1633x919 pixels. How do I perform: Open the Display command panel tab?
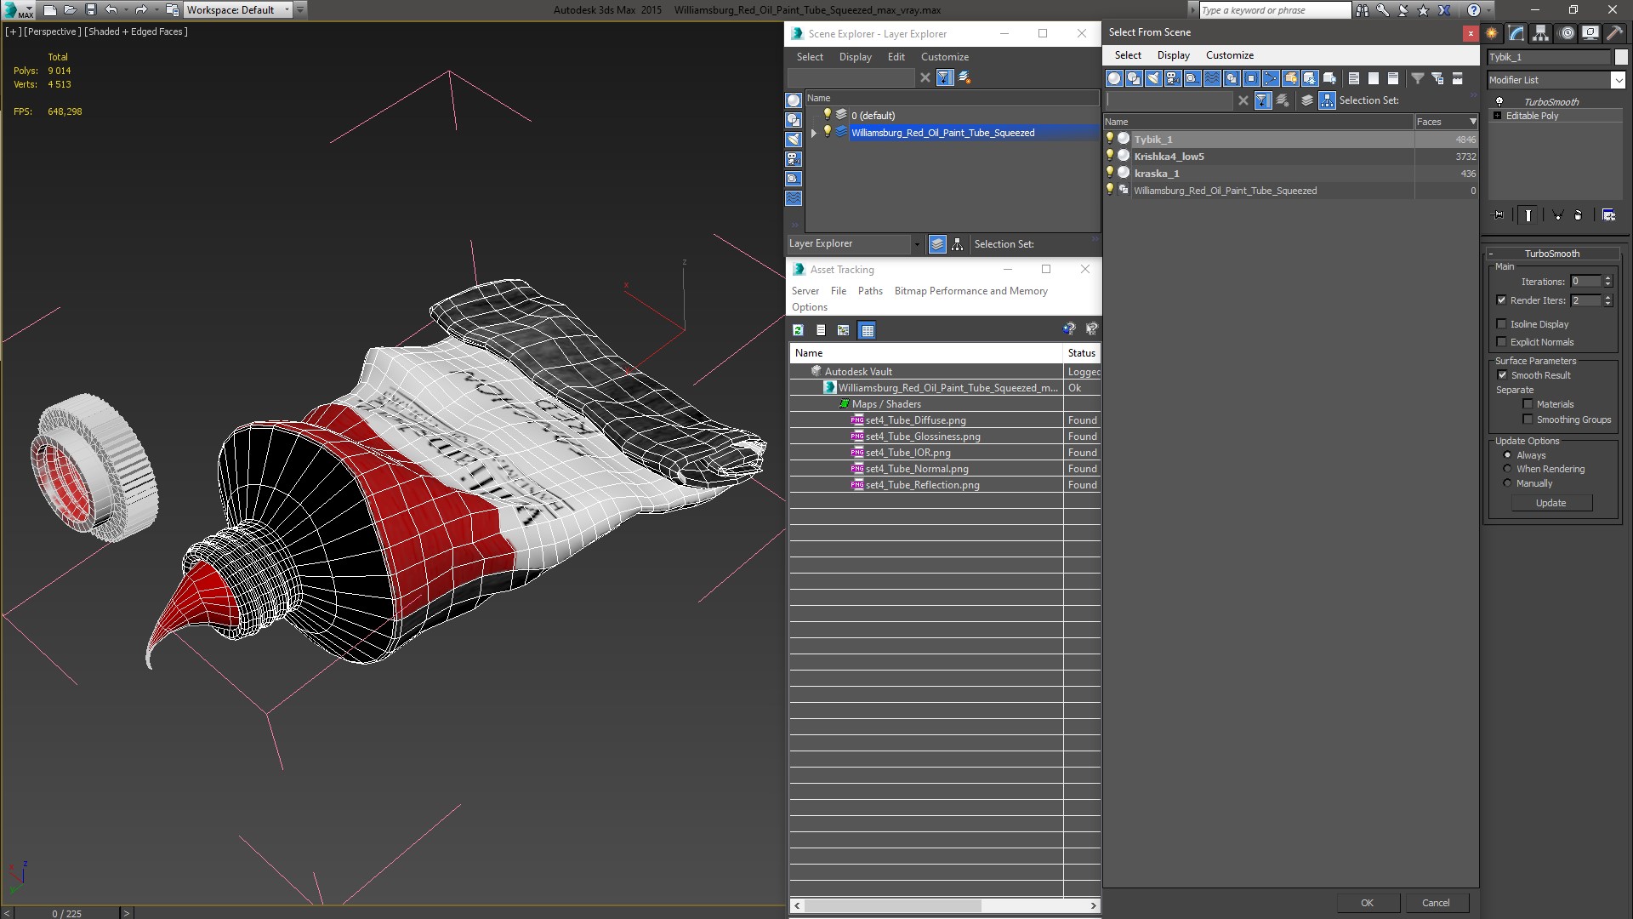point(1590,33)
